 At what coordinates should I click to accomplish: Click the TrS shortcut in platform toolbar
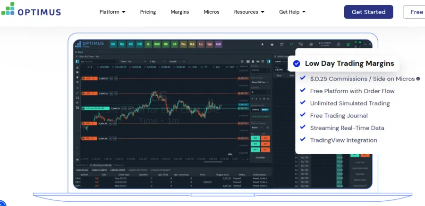174,44
